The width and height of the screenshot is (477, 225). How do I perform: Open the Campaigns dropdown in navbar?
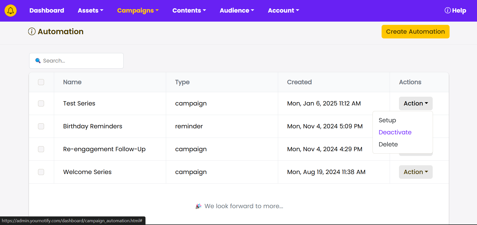point(138,11)
